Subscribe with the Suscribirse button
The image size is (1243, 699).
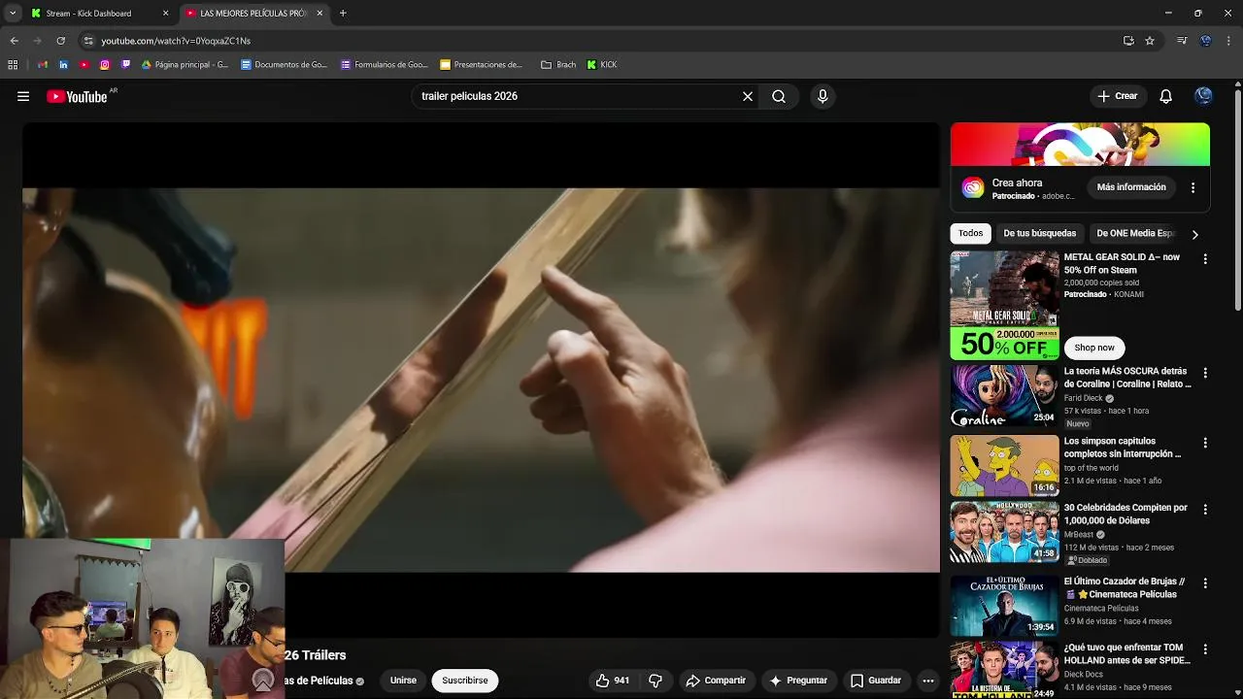[x=465, y=681]
